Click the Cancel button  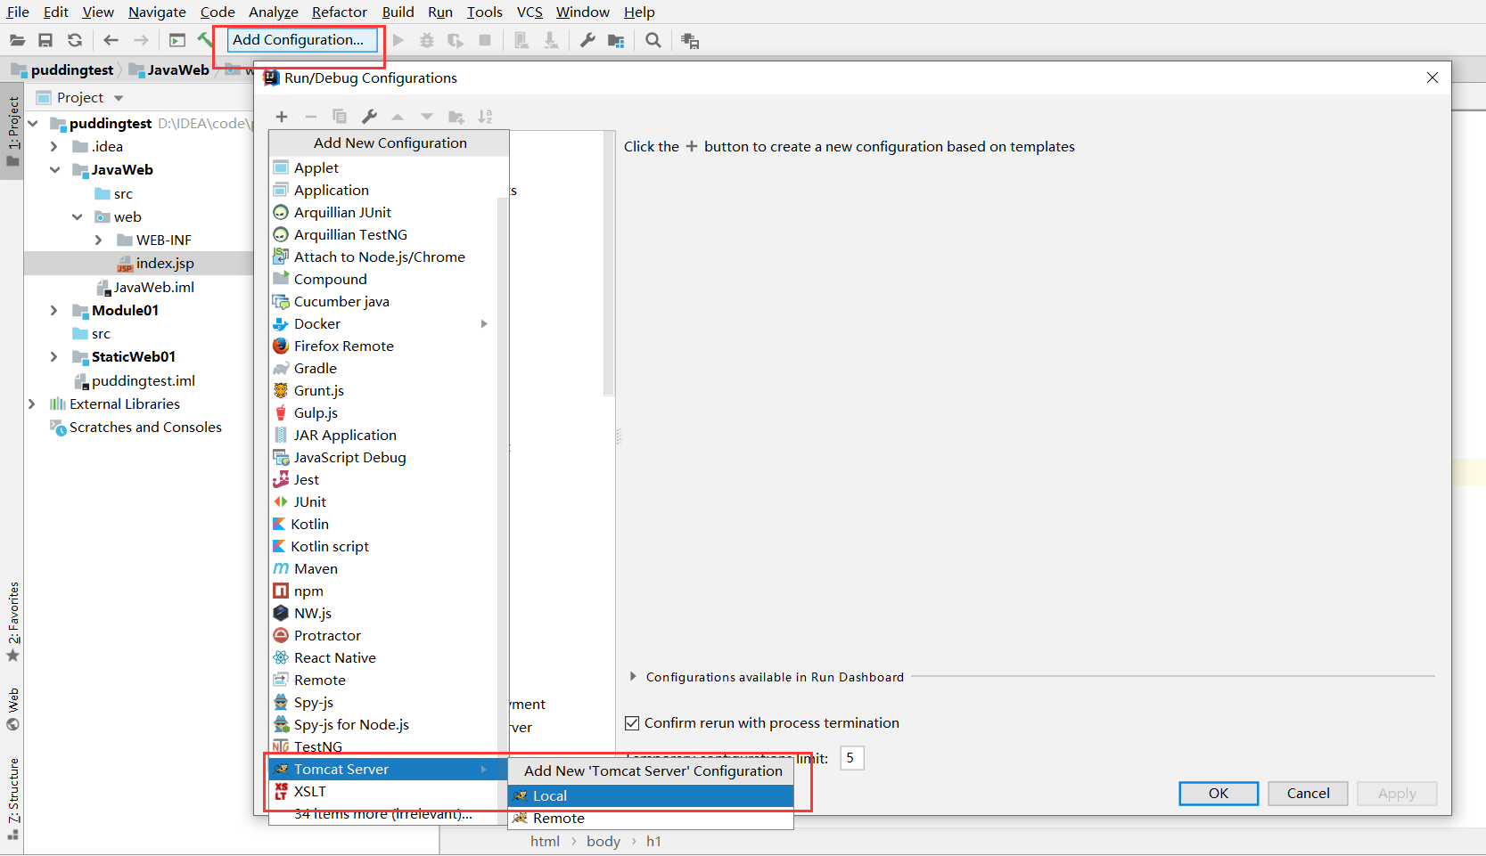pyautogui.click(x=1308, y=794)
